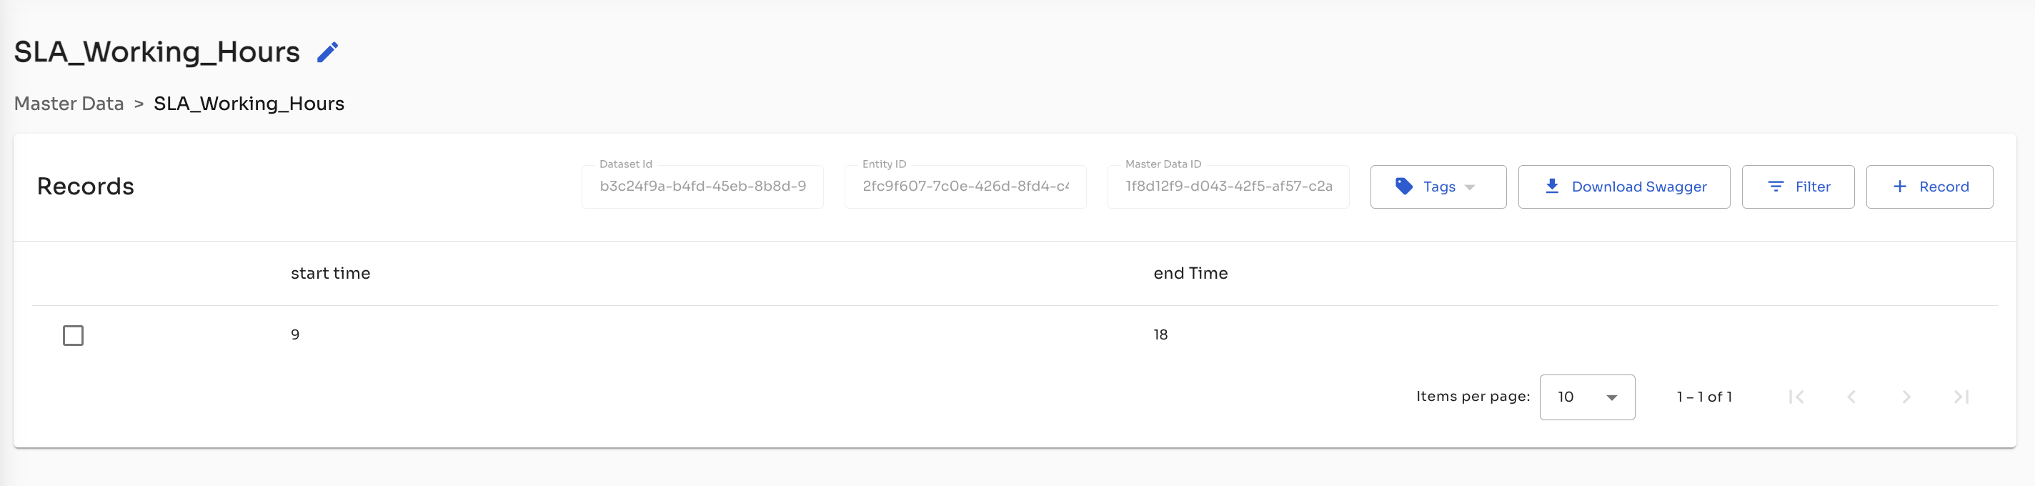Screen dimensions: 2035x486
Task: Click the pencil edit icon beside SLA_Working_Hours
Action: pos(327,52)
